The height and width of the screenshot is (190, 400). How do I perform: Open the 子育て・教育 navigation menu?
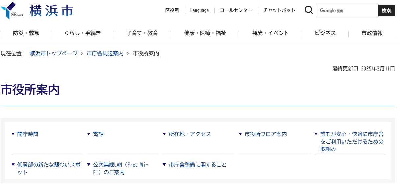click(x=142, y=33)
